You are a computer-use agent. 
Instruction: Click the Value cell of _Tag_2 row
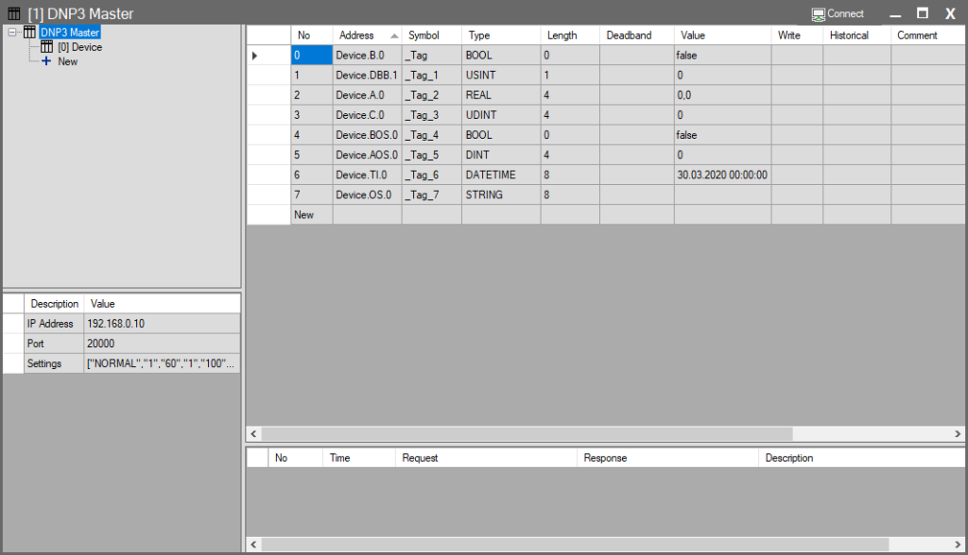721,95
